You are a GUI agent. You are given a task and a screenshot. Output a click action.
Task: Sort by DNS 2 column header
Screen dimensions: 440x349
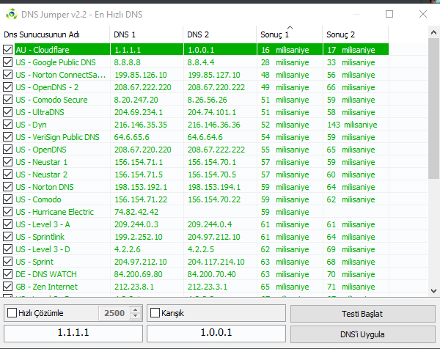click(220, 34)
